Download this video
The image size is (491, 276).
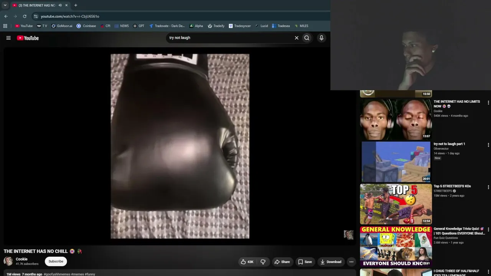click(x=331, y=262)
